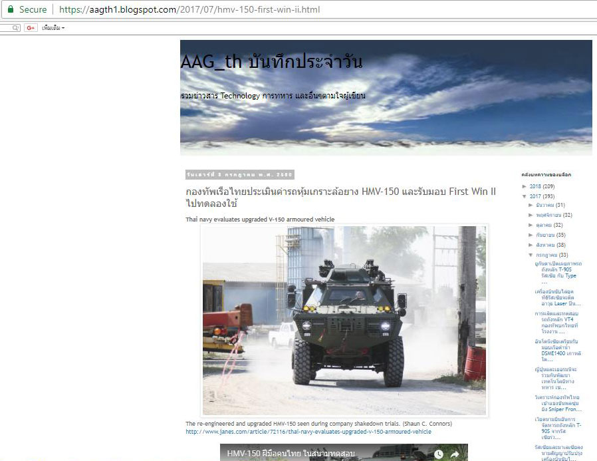Click the search magnifier icon in navbar
The height and width of the screenshot is (461, 597).
[16, 28]
